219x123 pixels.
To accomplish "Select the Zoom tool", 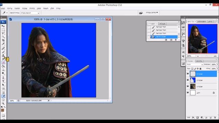I will (x=3, y=103).
